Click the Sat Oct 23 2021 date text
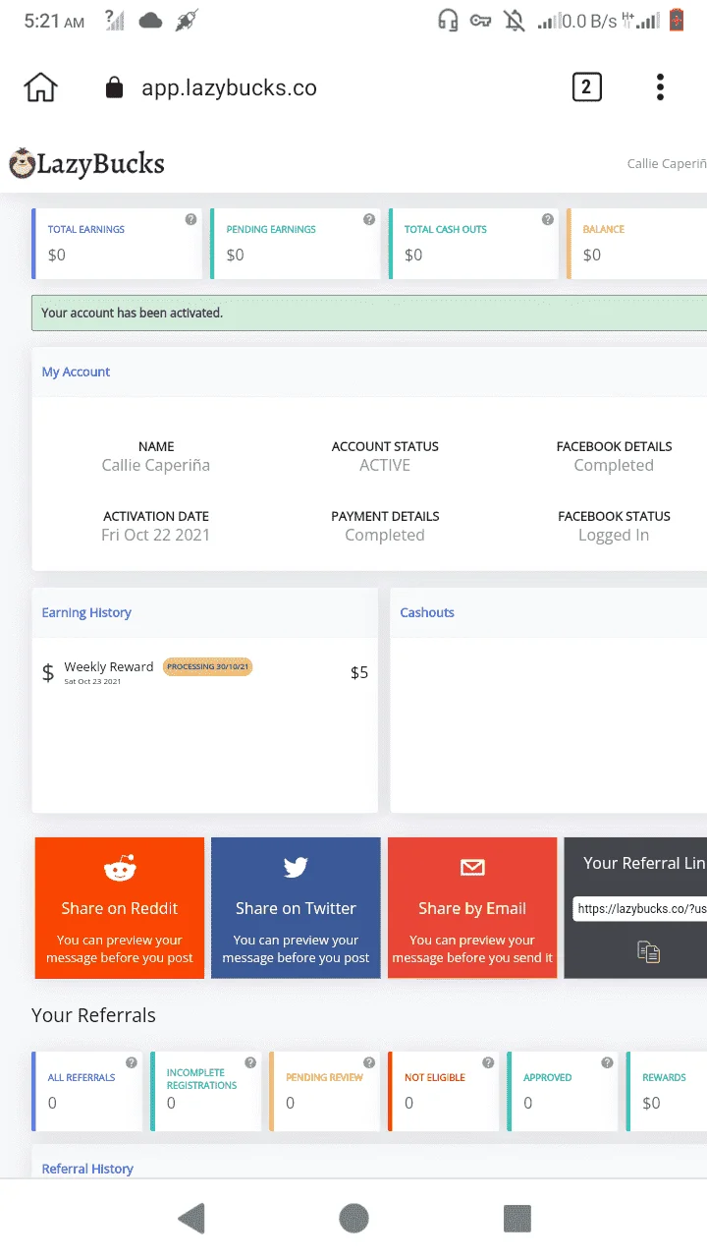This screenshot has height=1258, width=707. pyautogui.click(x=92, y=681)
